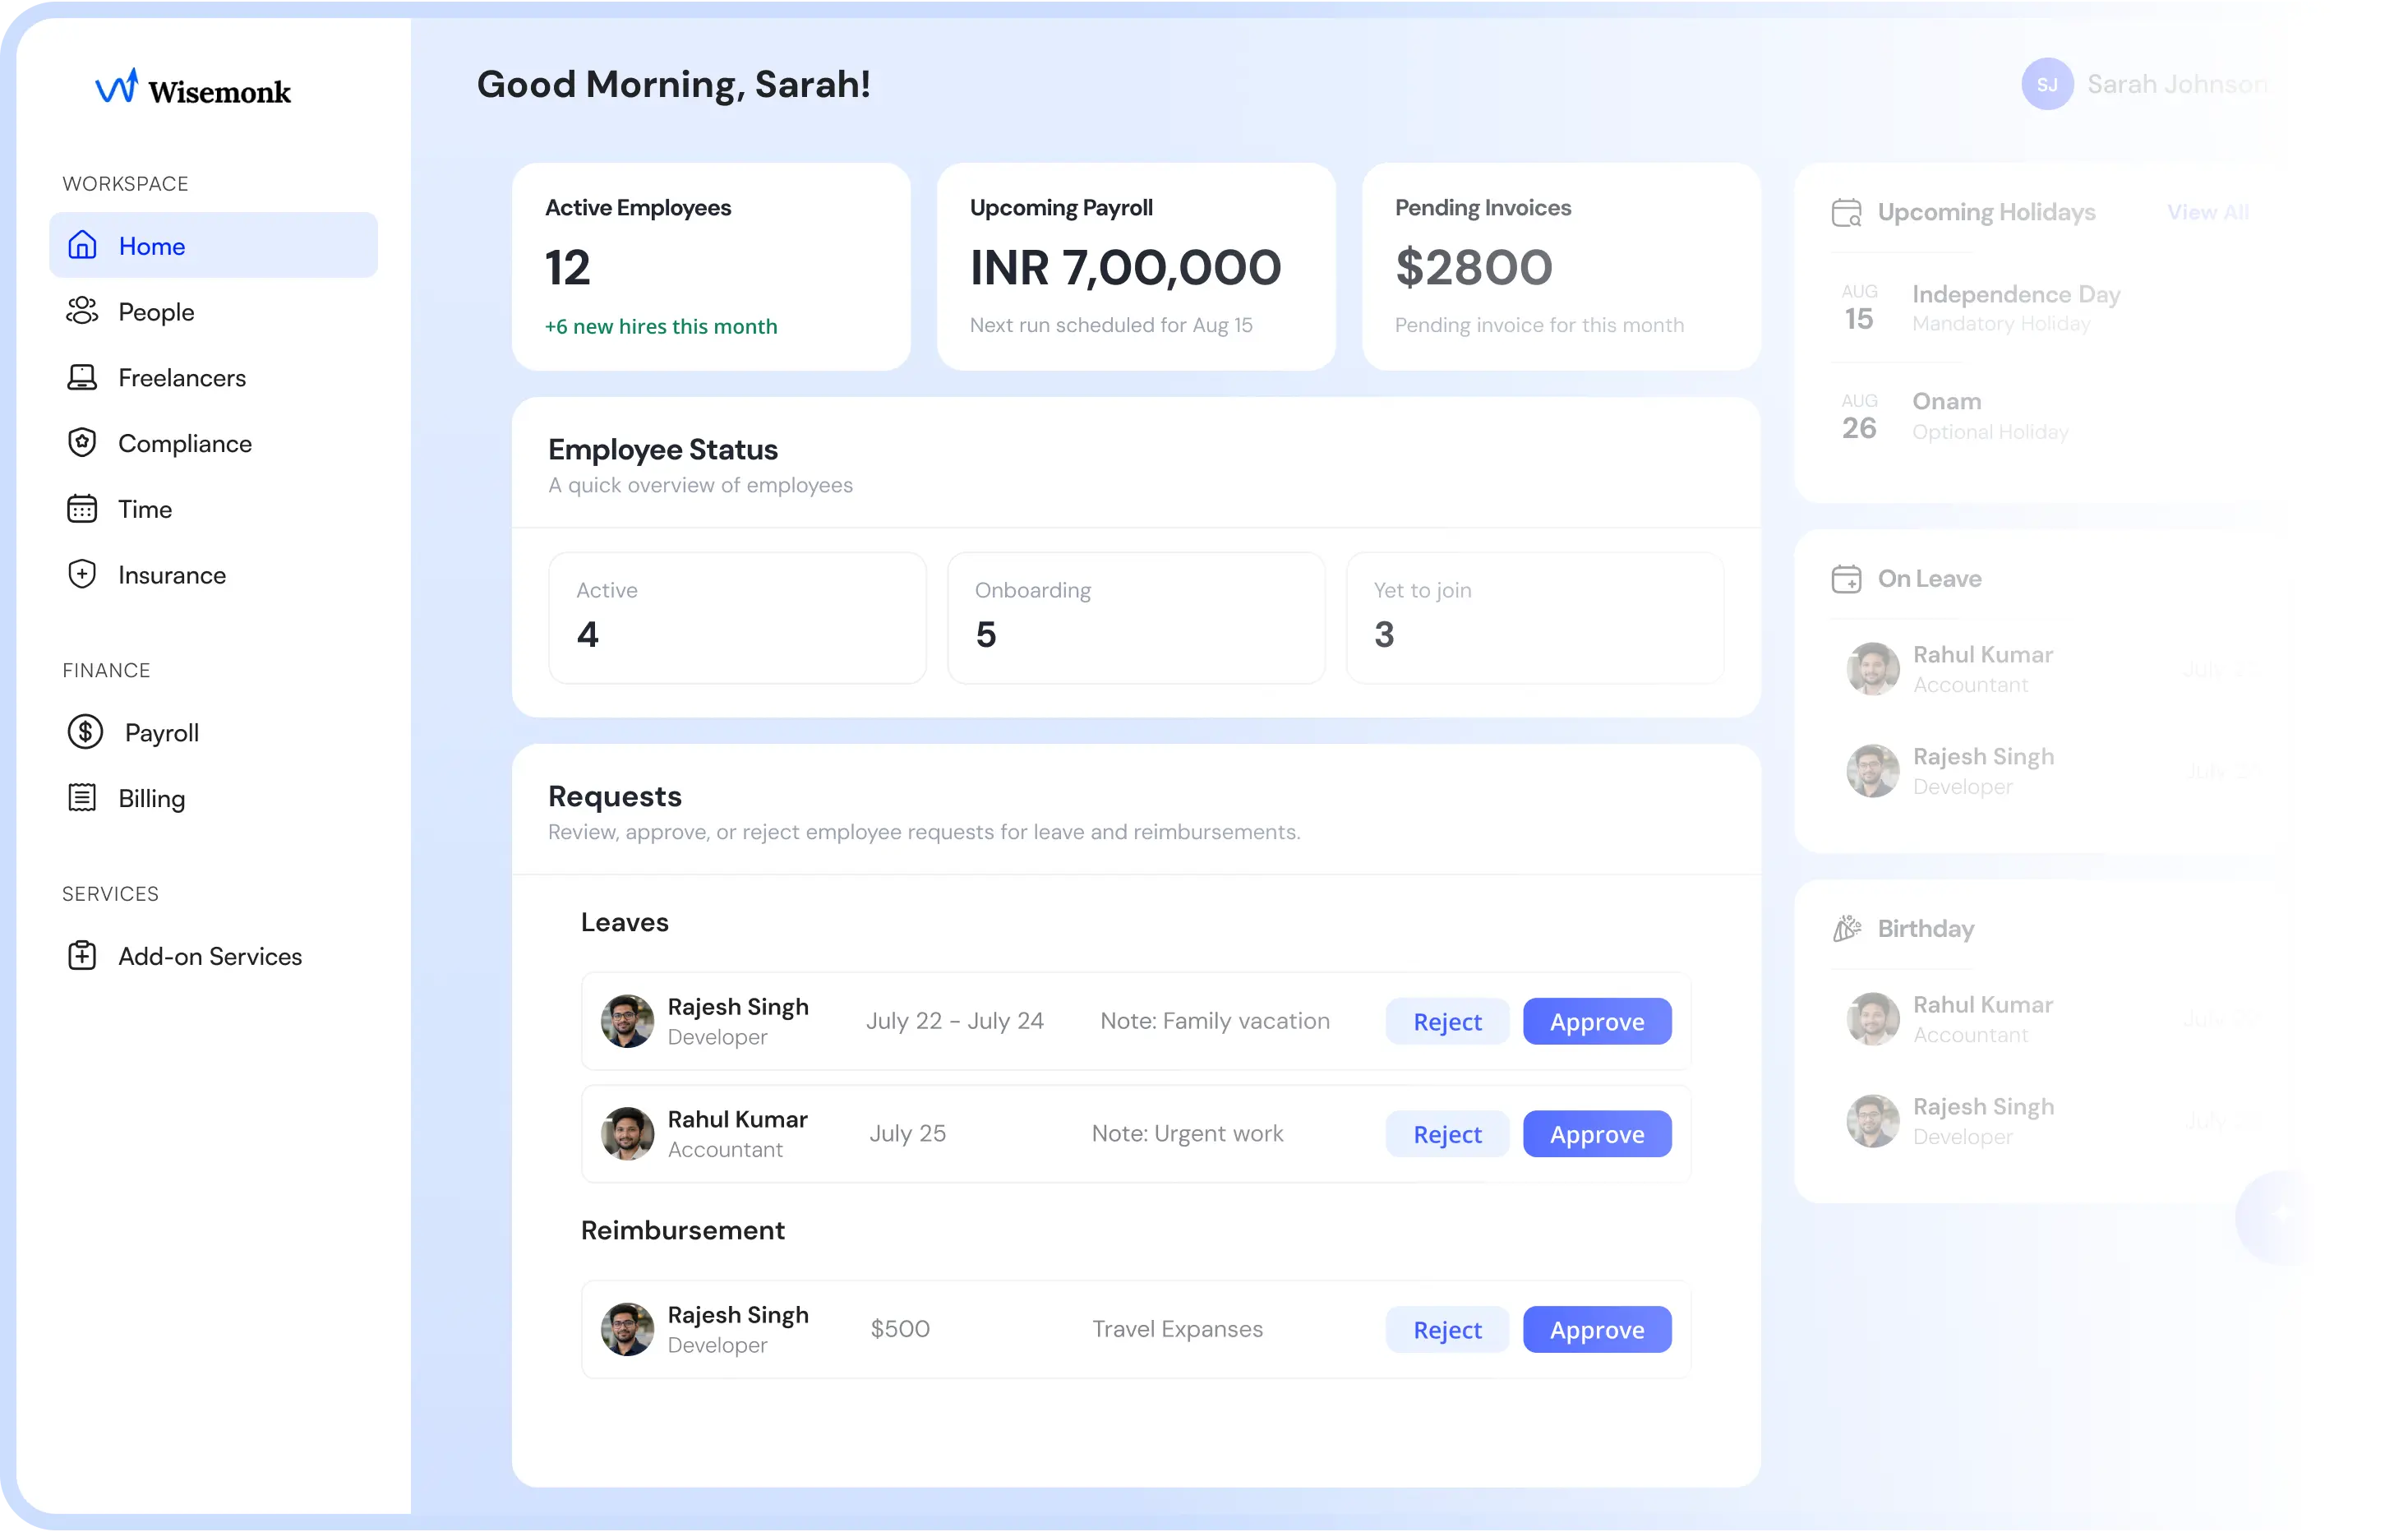Viewport: 2408px width, 1532px height.
Task: Select the Yet to join tile
Action: tap(1534, 617)
